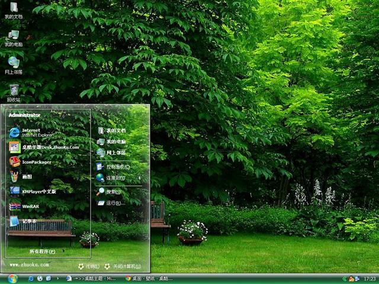Click the network monitors tray icon
The height and width of the screenshot is (284, 379).
(357, 279)
